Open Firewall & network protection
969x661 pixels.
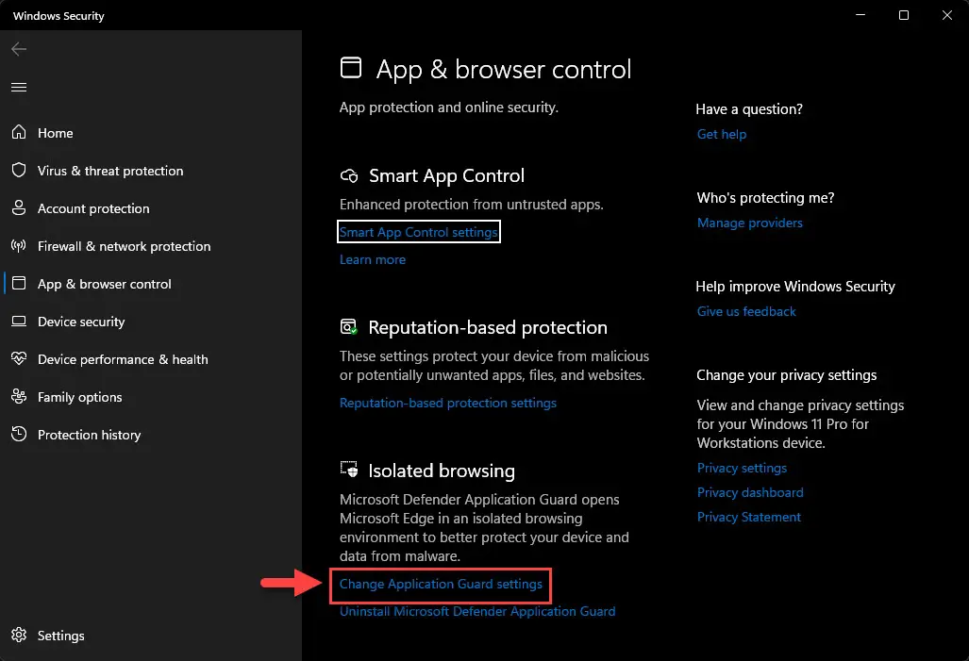pyautogui.click(x=124, y=246)
